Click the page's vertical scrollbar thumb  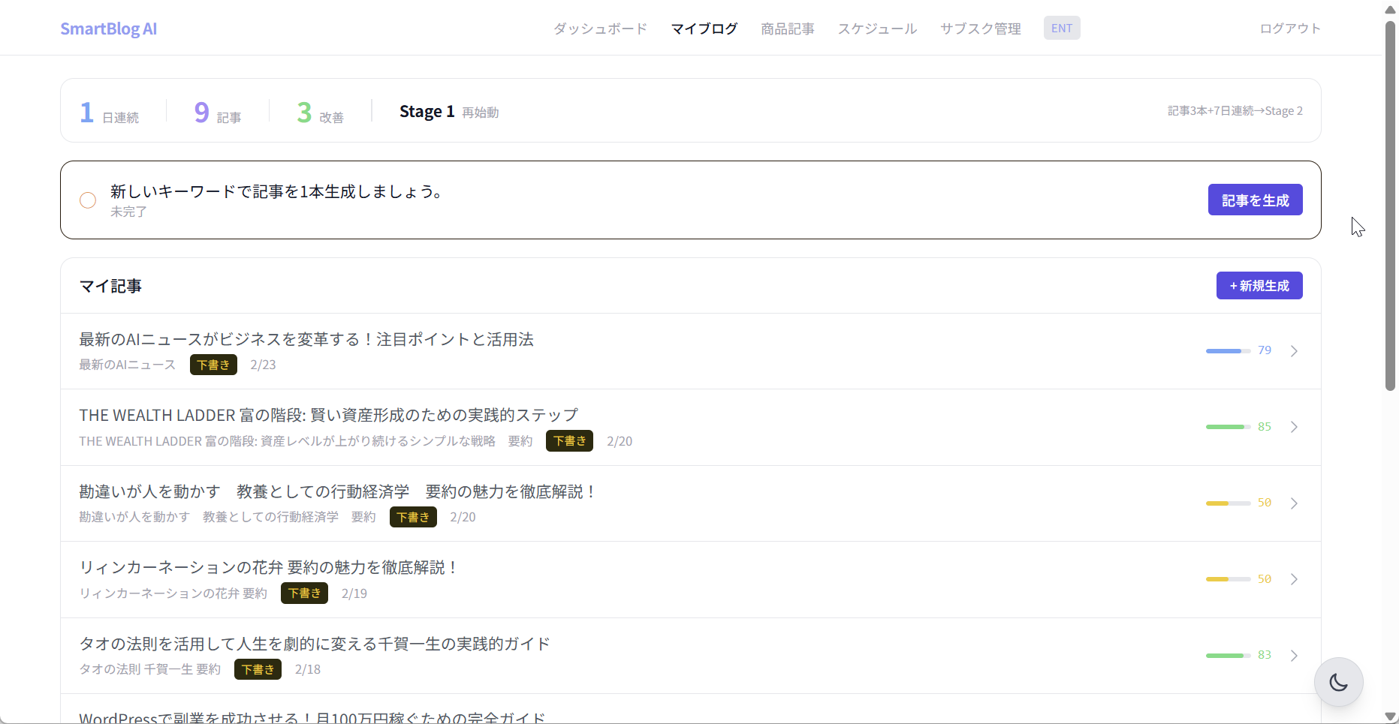click(1390, 203)
